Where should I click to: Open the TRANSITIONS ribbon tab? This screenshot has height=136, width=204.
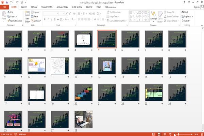point(47,7)
